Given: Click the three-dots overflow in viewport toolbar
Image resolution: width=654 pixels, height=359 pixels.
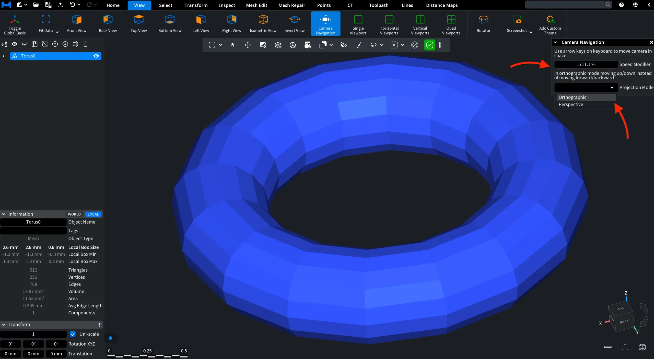Looking at the screenshot, I should 440,45.
